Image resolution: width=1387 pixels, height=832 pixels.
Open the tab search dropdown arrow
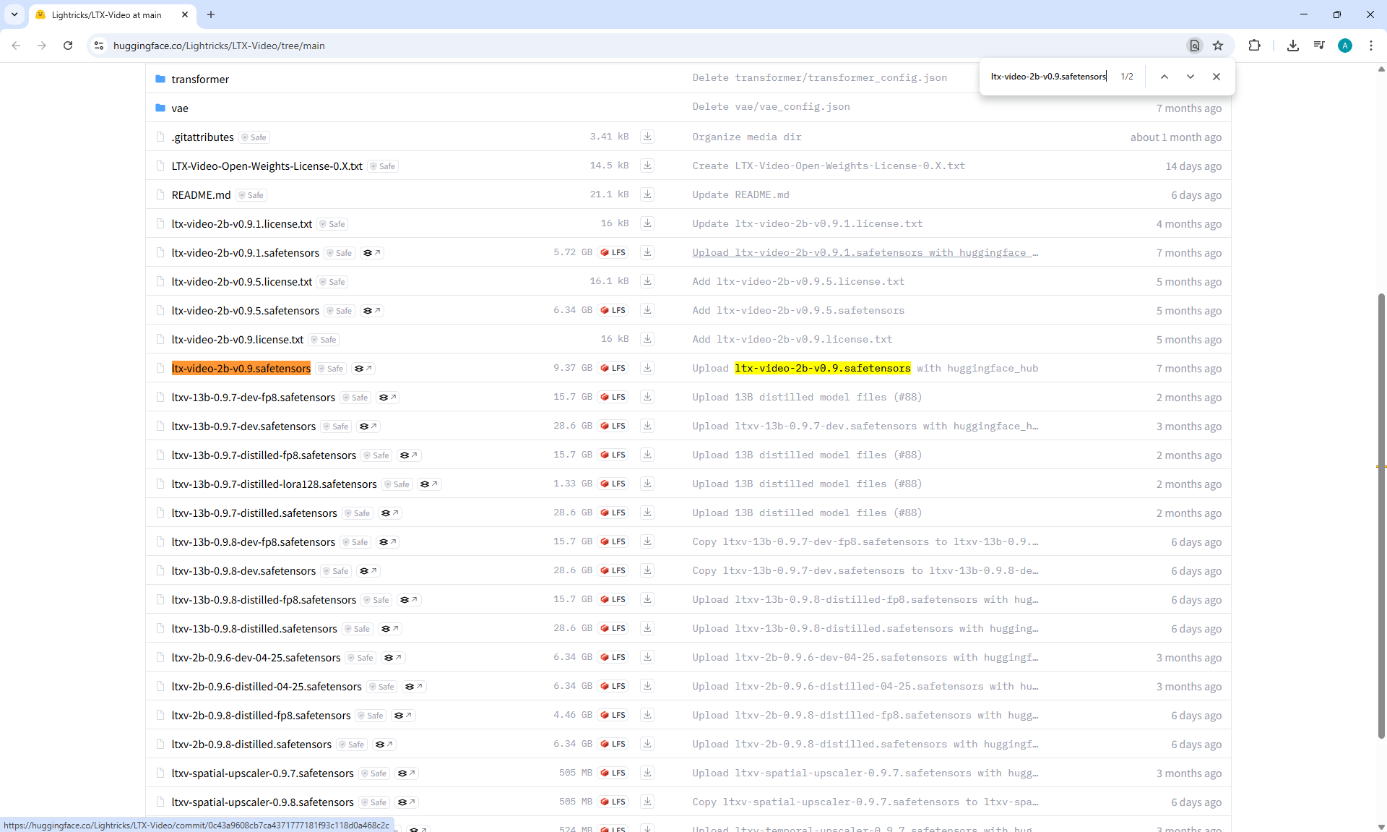point(14,14)
